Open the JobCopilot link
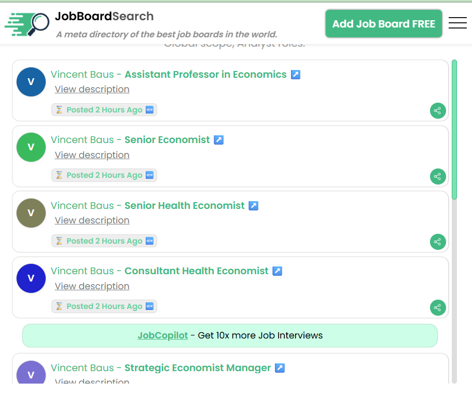472x395 pixels. click(162, 335)
